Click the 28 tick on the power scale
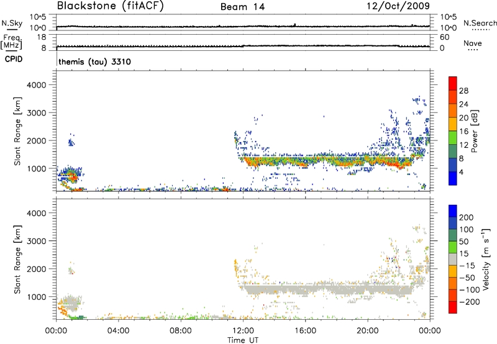497x344 pixels. pyautogui.click(x=463, y=91)
